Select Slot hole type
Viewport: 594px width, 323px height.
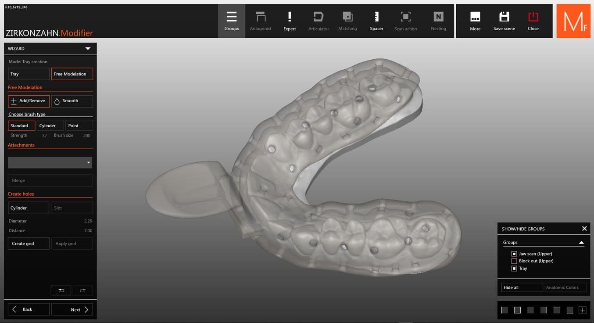point(72,208)
